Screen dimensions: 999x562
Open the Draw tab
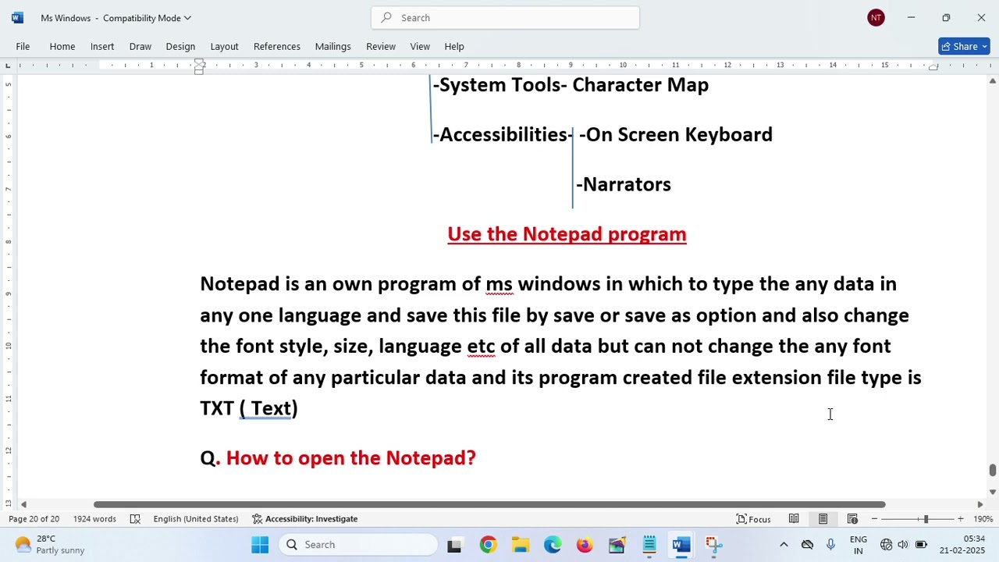click(x=140, y=46)
